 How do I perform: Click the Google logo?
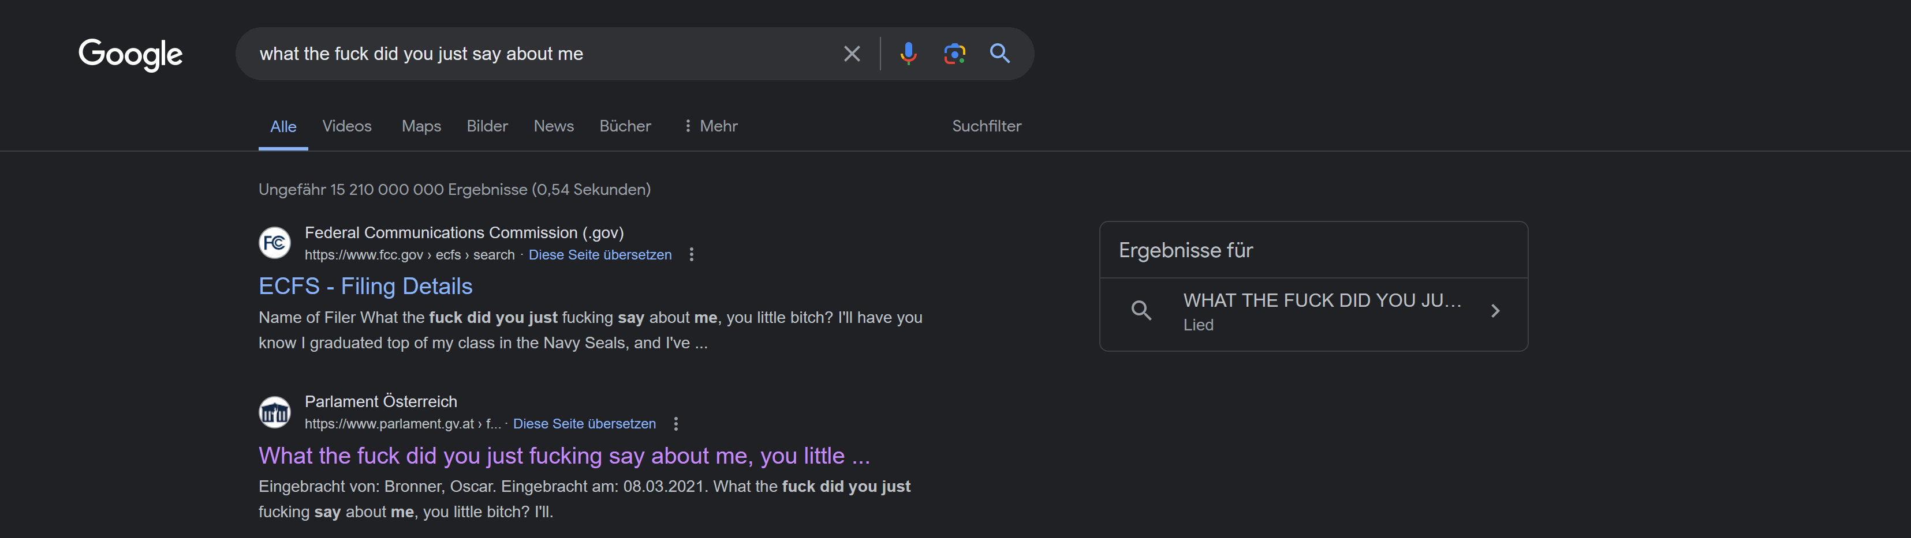click(130, 54)
